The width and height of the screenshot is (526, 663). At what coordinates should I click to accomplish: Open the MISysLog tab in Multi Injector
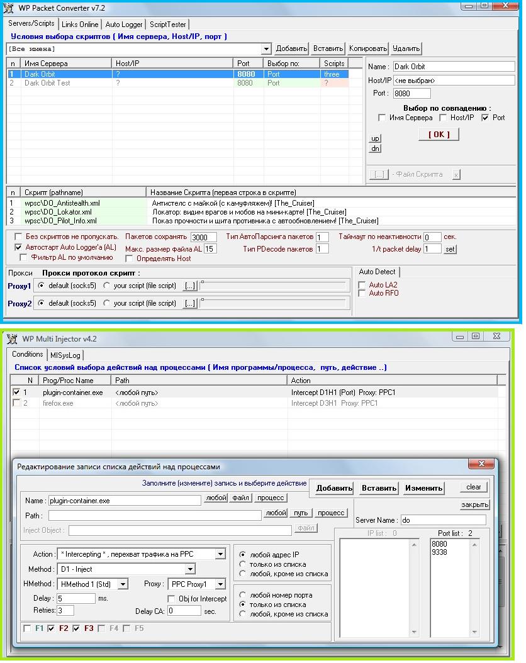[x=65, y=355]
